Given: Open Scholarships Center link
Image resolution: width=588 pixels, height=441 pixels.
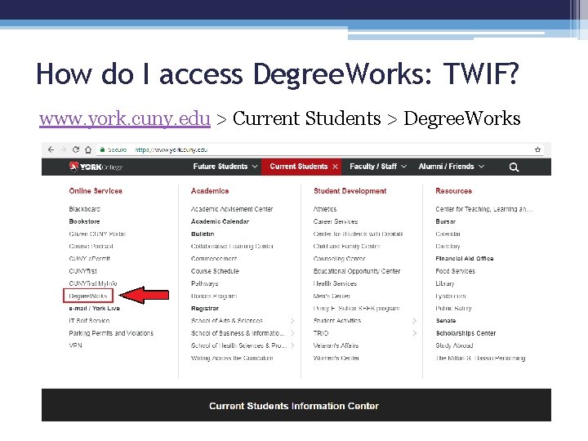Looking at the screenshot, I should click(465, 333).
